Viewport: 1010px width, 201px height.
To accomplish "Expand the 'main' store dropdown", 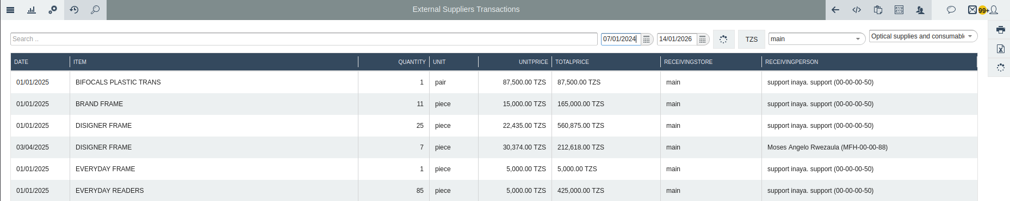I will 816,39.
